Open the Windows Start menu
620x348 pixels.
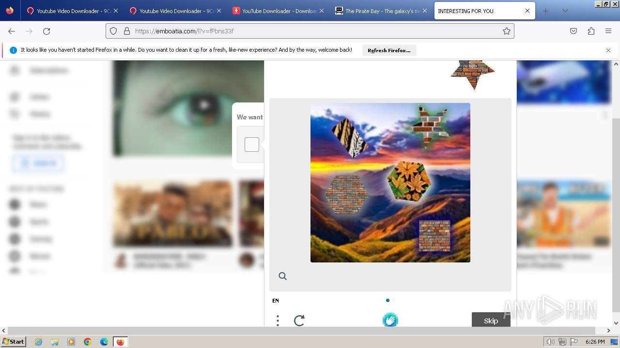[x=14, y=341]
